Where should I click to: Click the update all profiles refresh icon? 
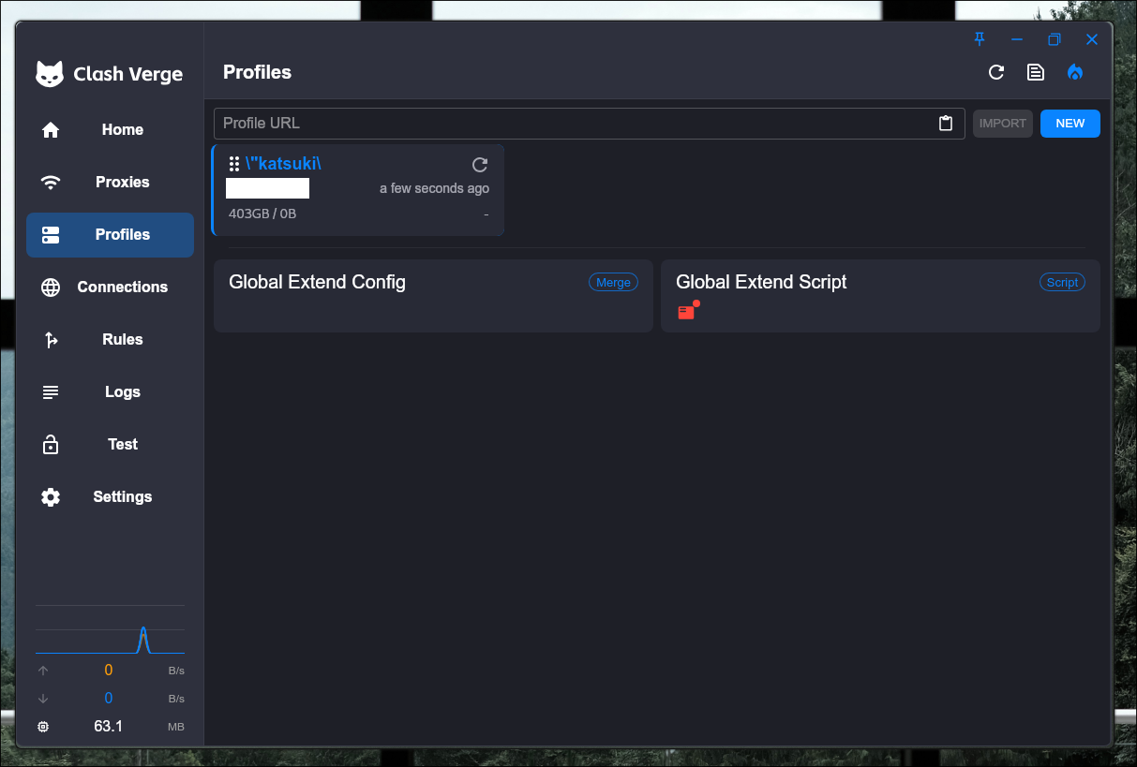point(996,72)
